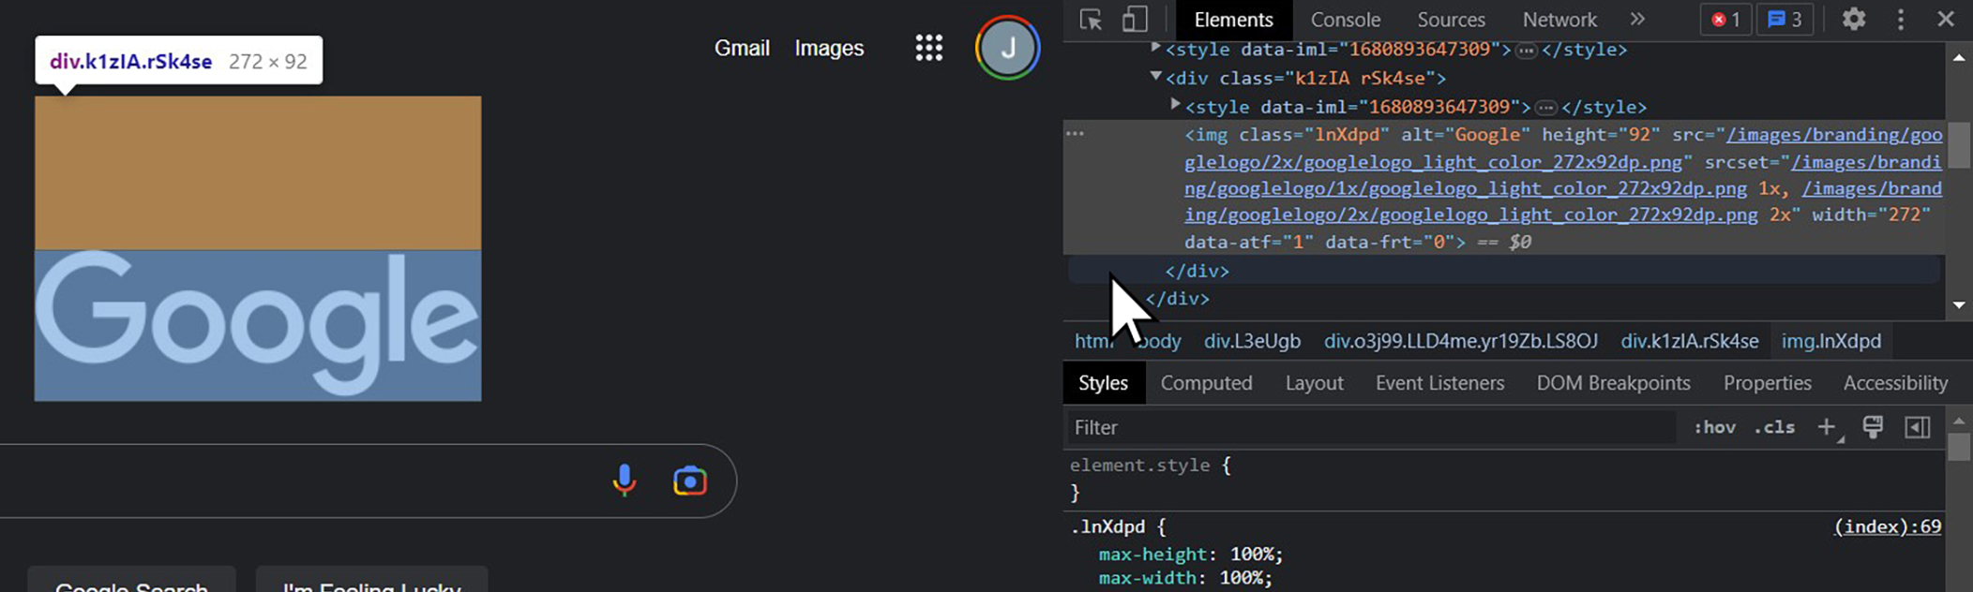Open the Gmail link
1973x592 pixels.
[742, 48]
